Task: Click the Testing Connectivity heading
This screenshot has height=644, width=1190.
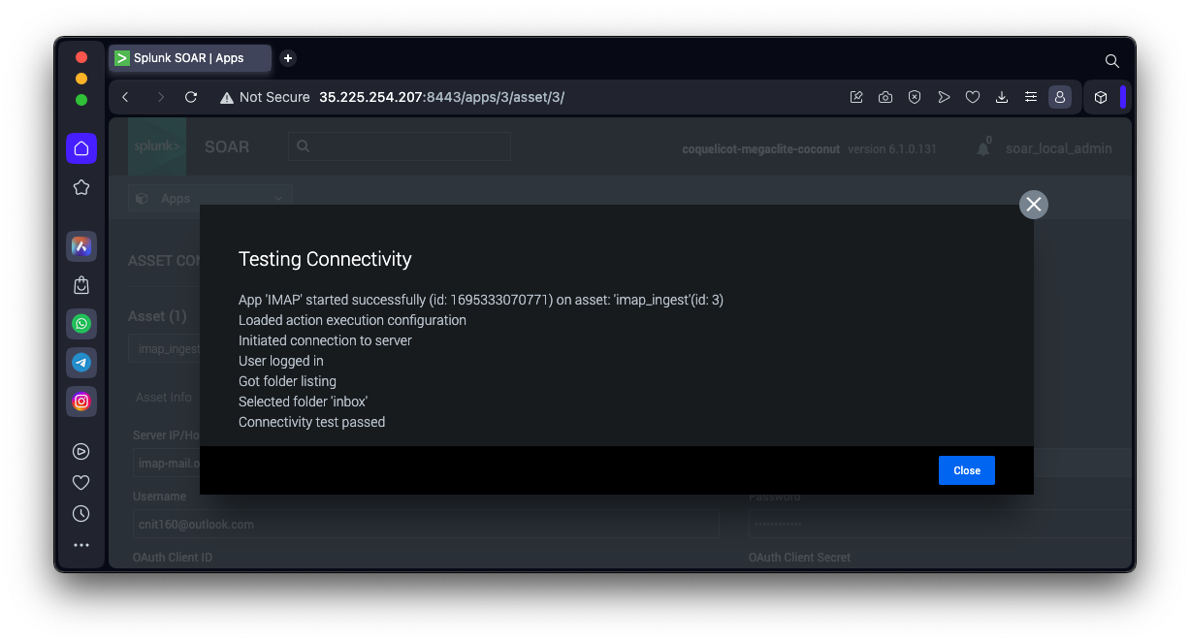Action: point(325,259)
